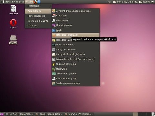Click the ubuntu user status menu
This screenshot has height=116, width=155.
(144, 2)
